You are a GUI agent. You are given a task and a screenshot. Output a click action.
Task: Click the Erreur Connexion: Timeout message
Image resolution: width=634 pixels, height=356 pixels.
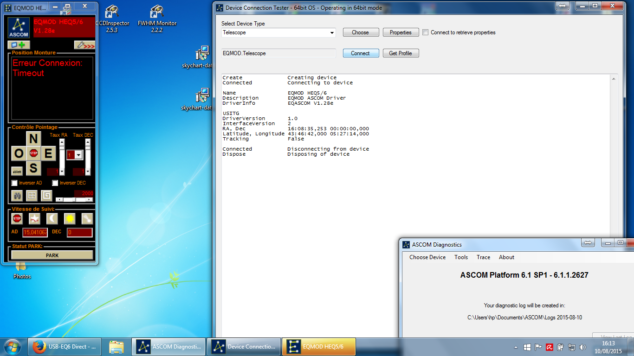point(47,68)
